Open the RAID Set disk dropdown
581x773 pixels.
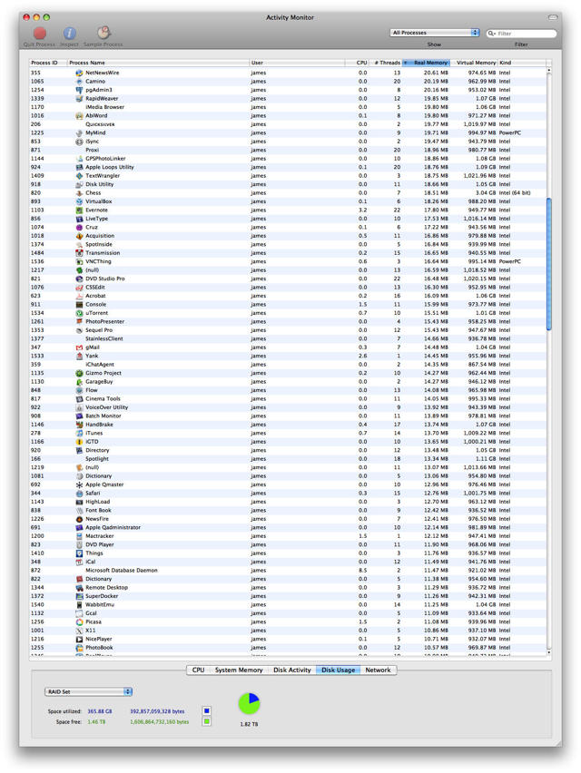coord(88,691)
